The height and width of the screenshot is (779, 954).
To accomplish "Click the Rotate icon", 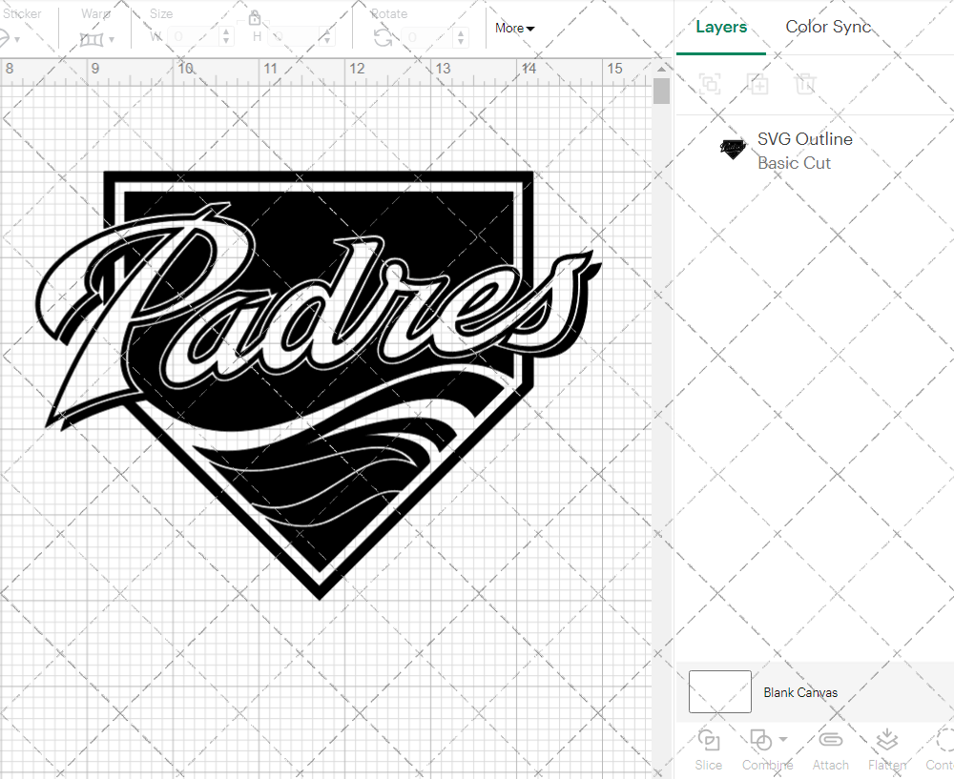I will 383,38.
